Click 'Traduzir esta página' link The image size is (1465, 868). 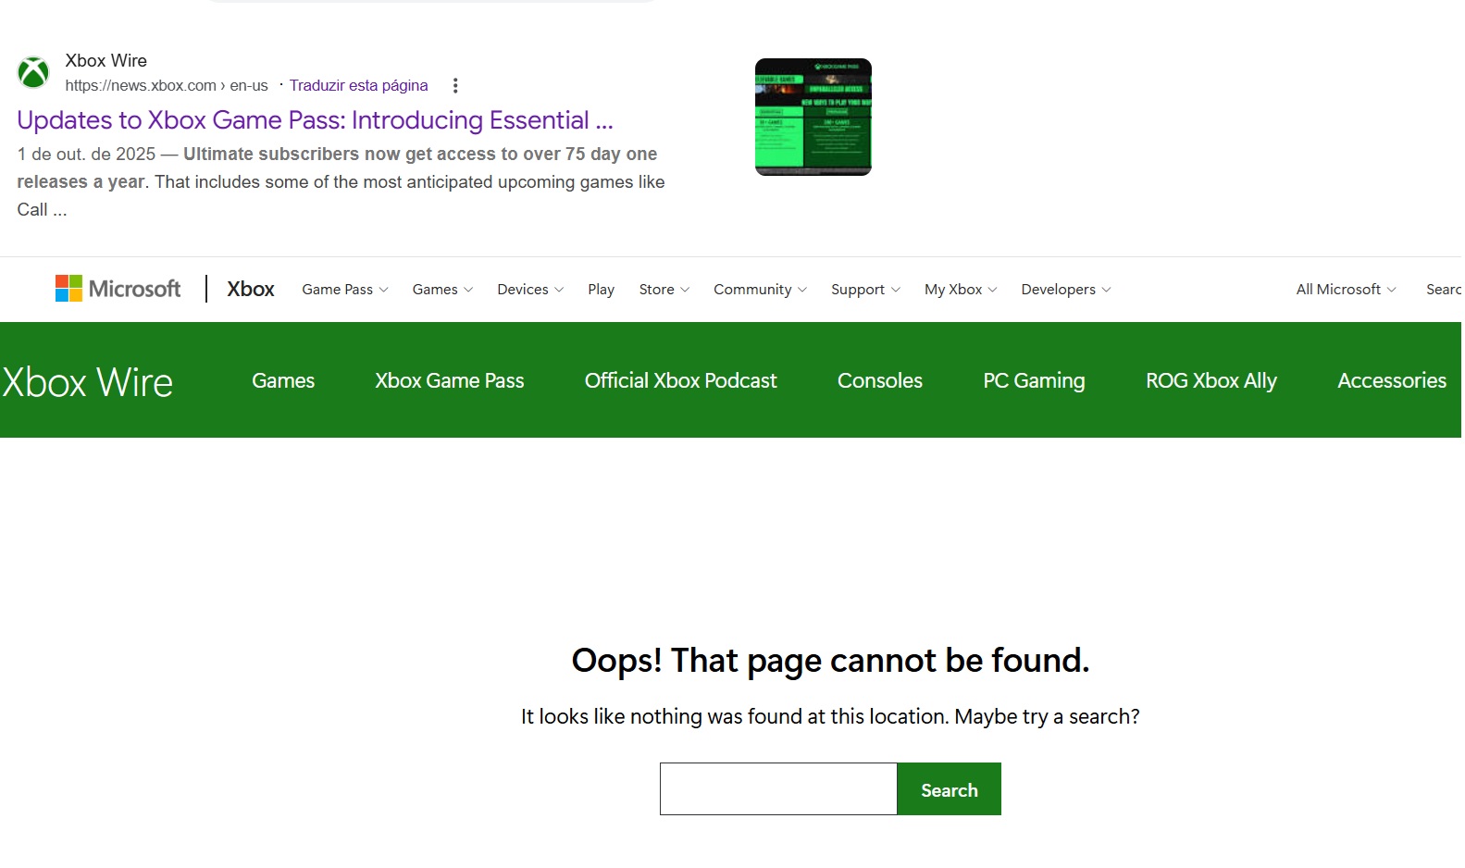pyautogui.click(x=358, y=86)
